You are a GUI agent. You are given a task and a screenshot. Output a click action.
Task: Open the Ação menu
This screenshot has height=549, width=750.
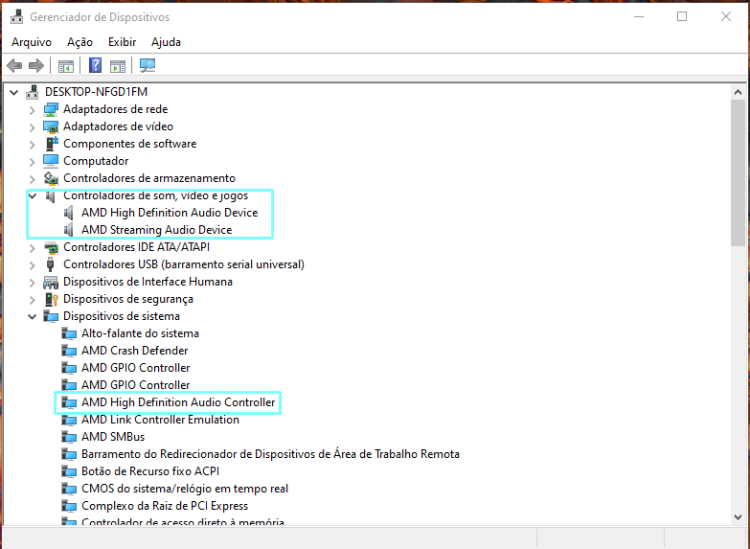click(x=80, y=42)
